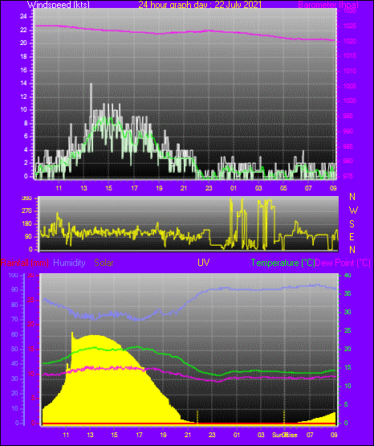This screenshot has height=446, width=374.
Task: Click the 24 hour graph date heading
Action: (200, 4)
